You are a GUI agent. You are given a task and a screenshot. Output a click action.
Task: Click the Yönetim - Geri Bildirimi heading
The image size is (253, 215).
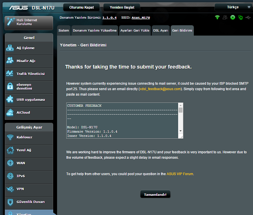click(x=83, y=45)
